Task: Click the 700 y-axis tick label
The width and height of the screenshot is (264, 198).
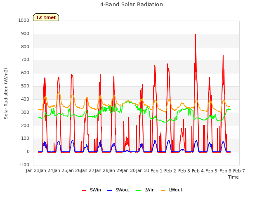Action: tap(25, 59)
